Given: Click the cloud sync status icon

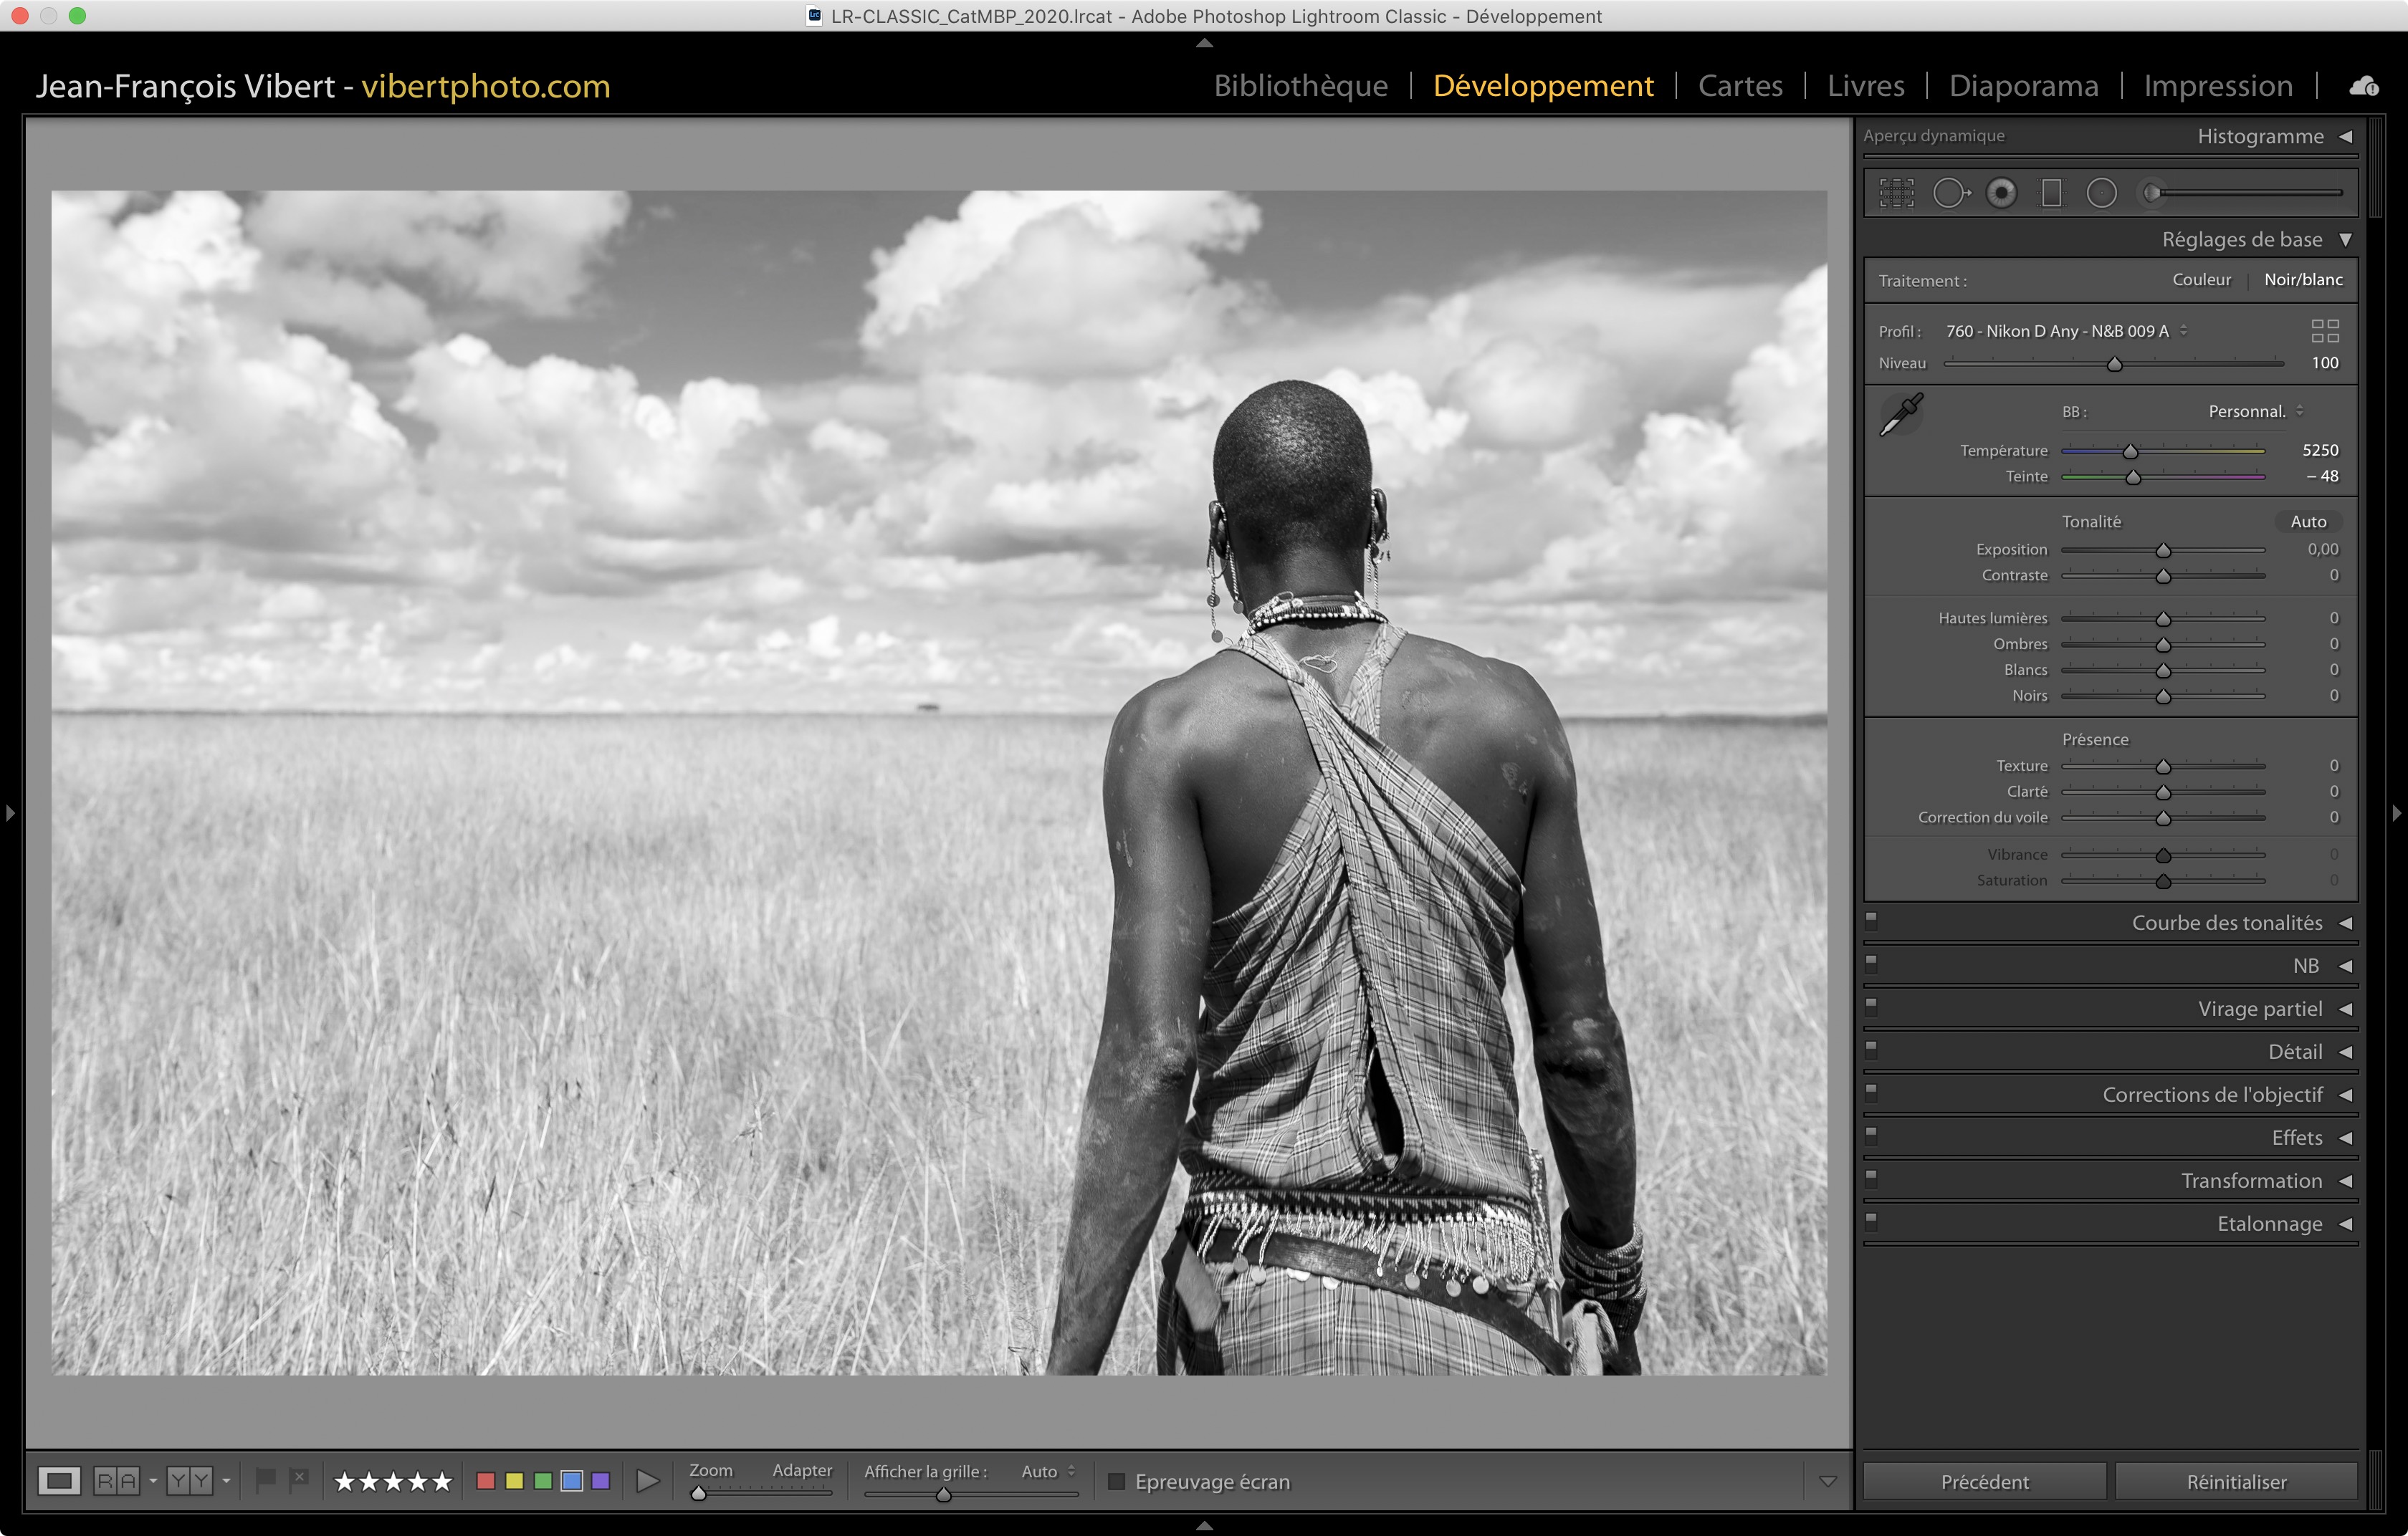Looking at the screenshot, I should point(2363,86).
